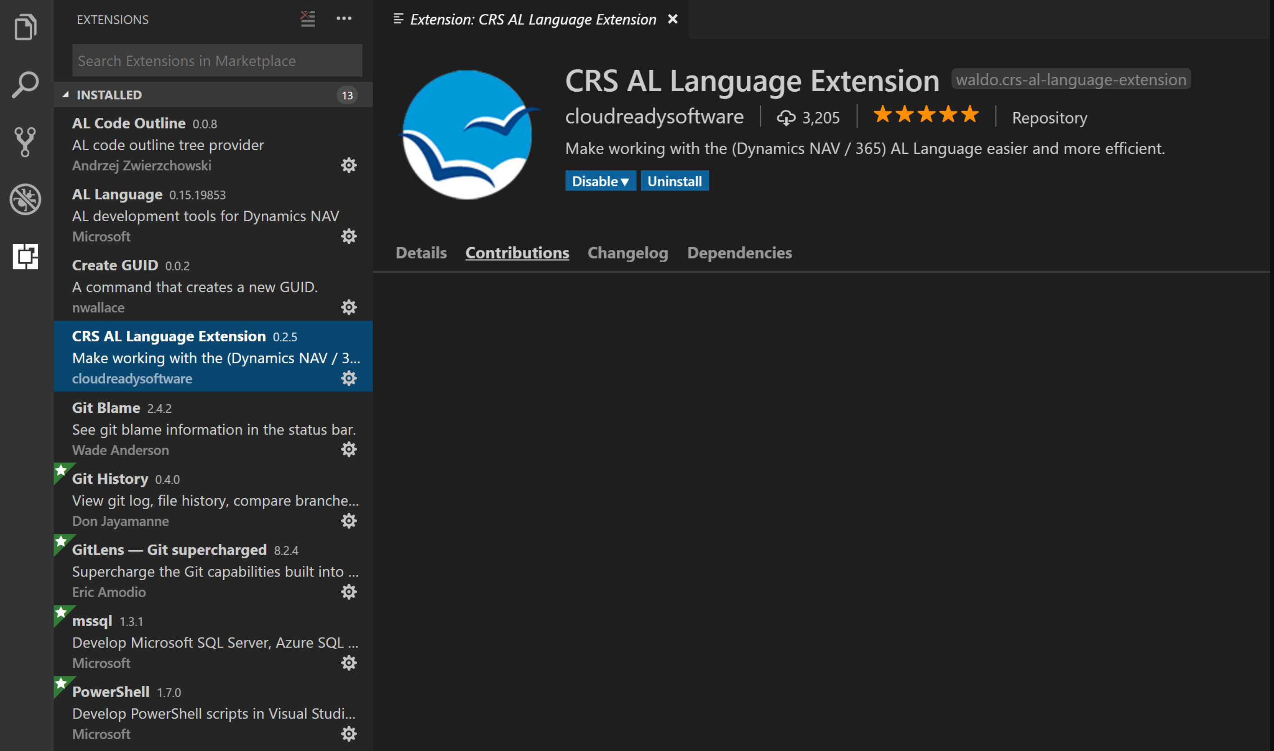Select AL Language extension row
1274x751 pixels.
pos(213,214)
